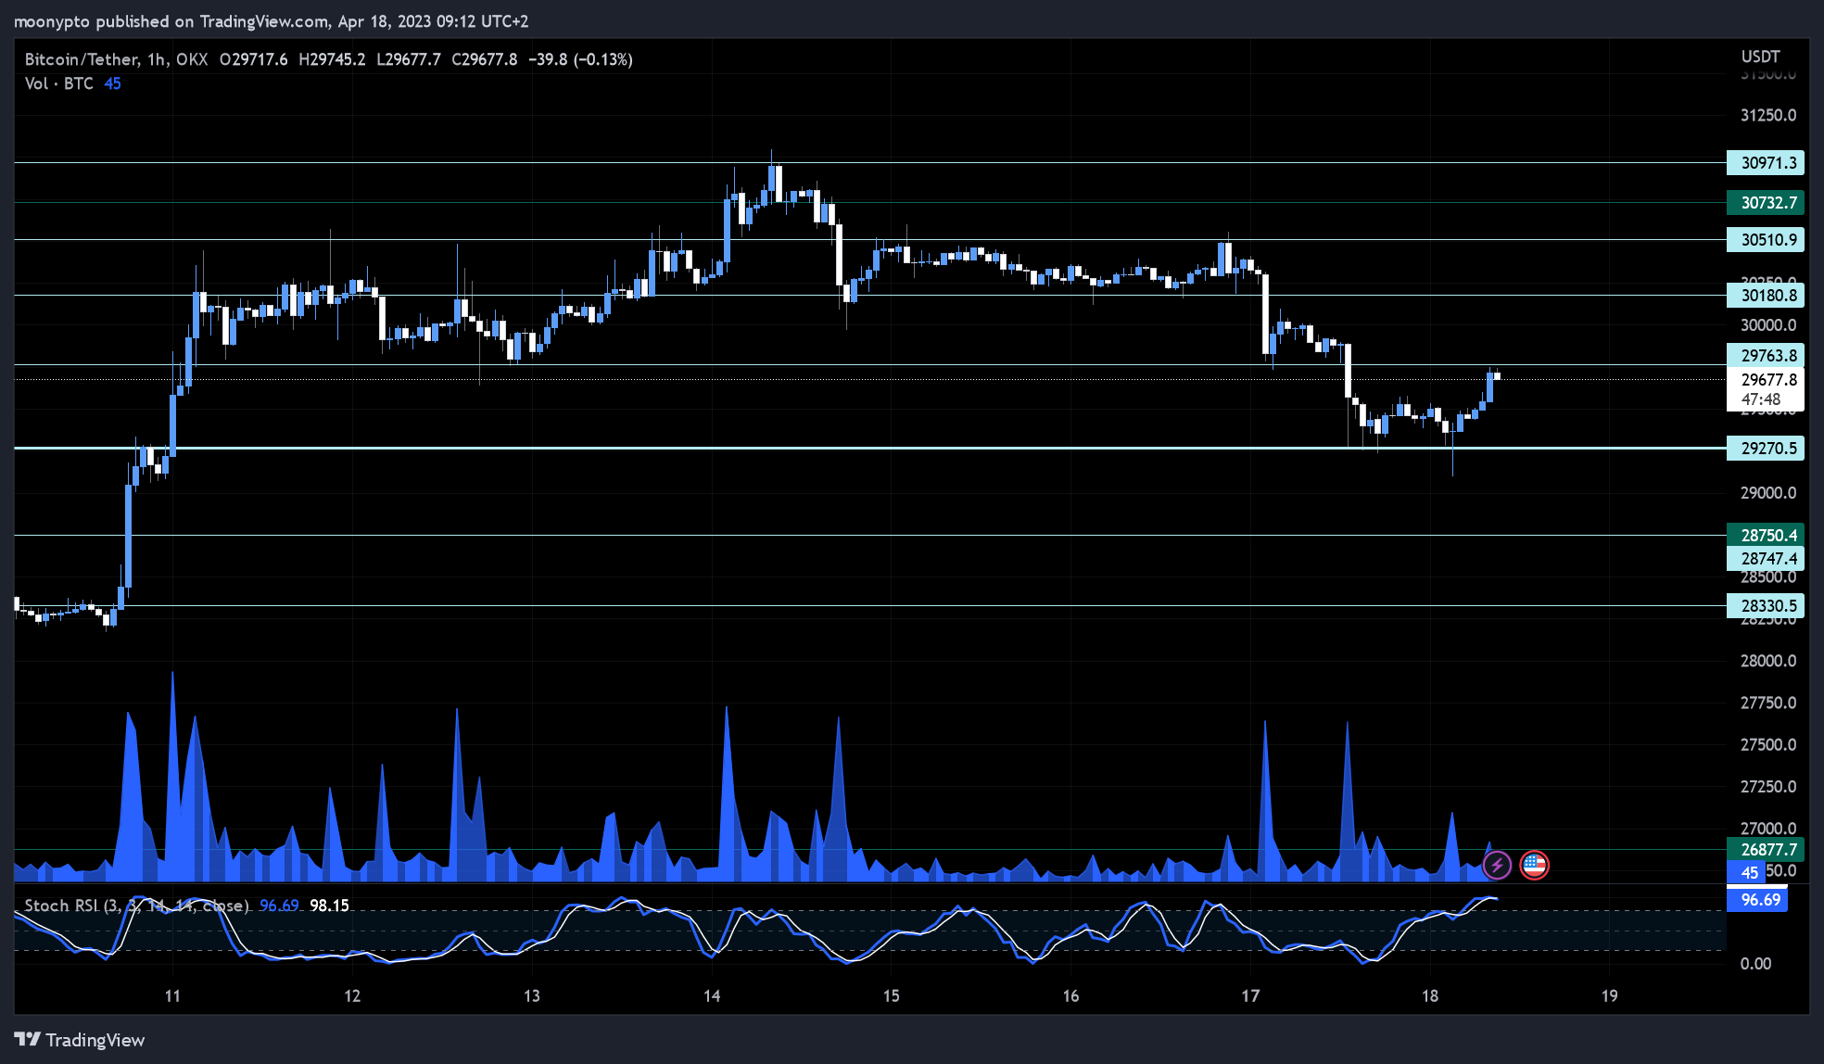Click the date label 13 on time axis
Viewport: 1824px width, 1064px height.
pos(532,996)
